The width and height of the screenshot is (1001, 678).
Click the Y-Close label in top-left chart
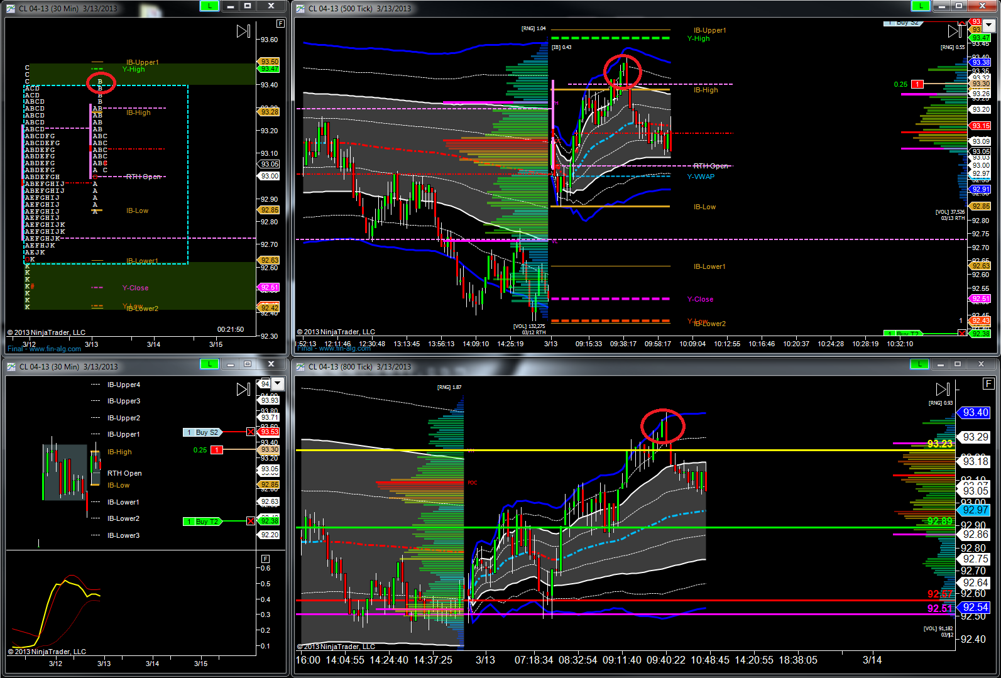(135, 288)
